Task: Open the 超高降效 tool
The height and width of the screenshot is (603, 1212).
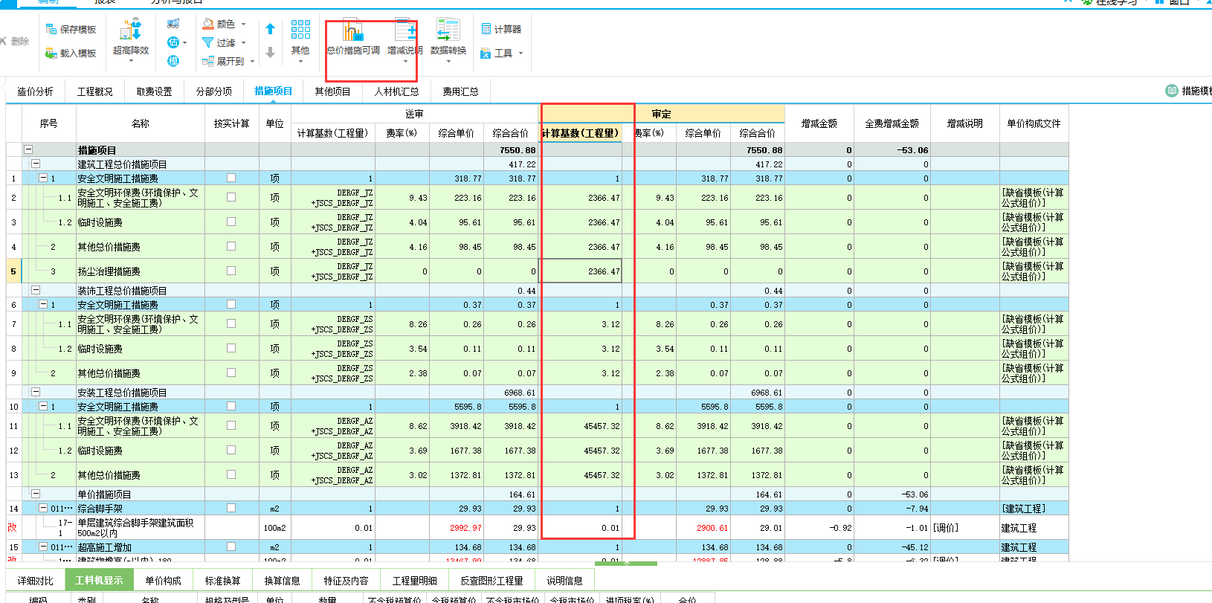Action: [131, 39]
